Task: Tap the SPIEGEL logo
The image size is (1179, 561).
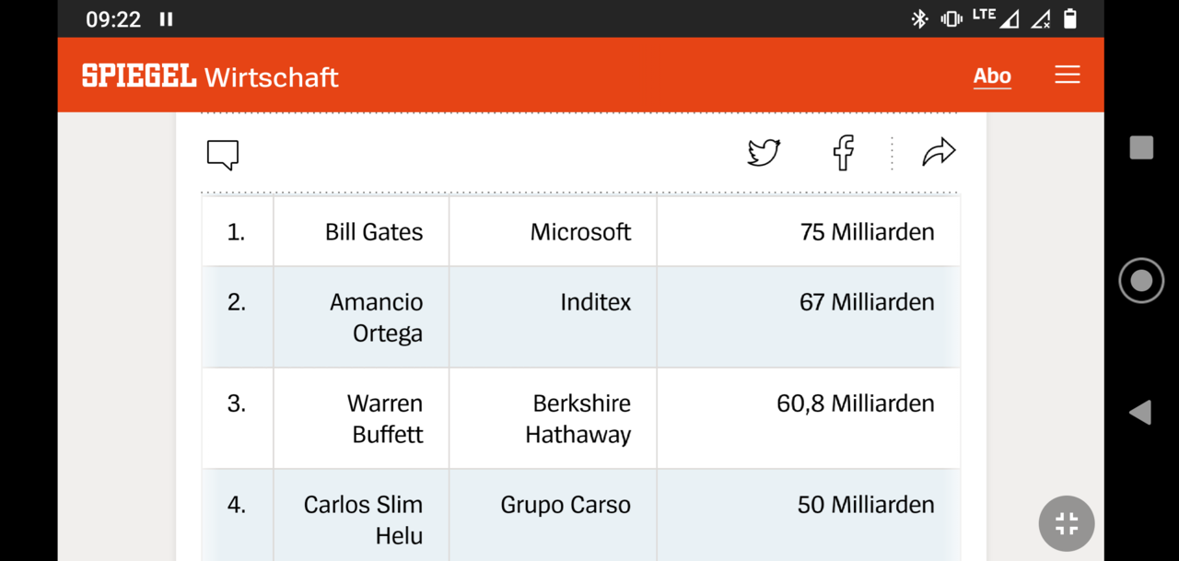Action: pos(139,76)
